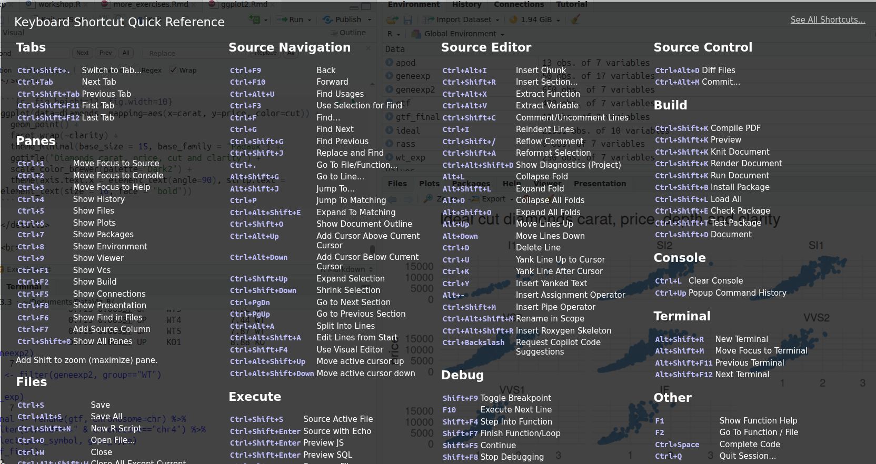Expand the ideal data object icon
Viewport: 876px width, 464px height.
[x=390, y=130]
